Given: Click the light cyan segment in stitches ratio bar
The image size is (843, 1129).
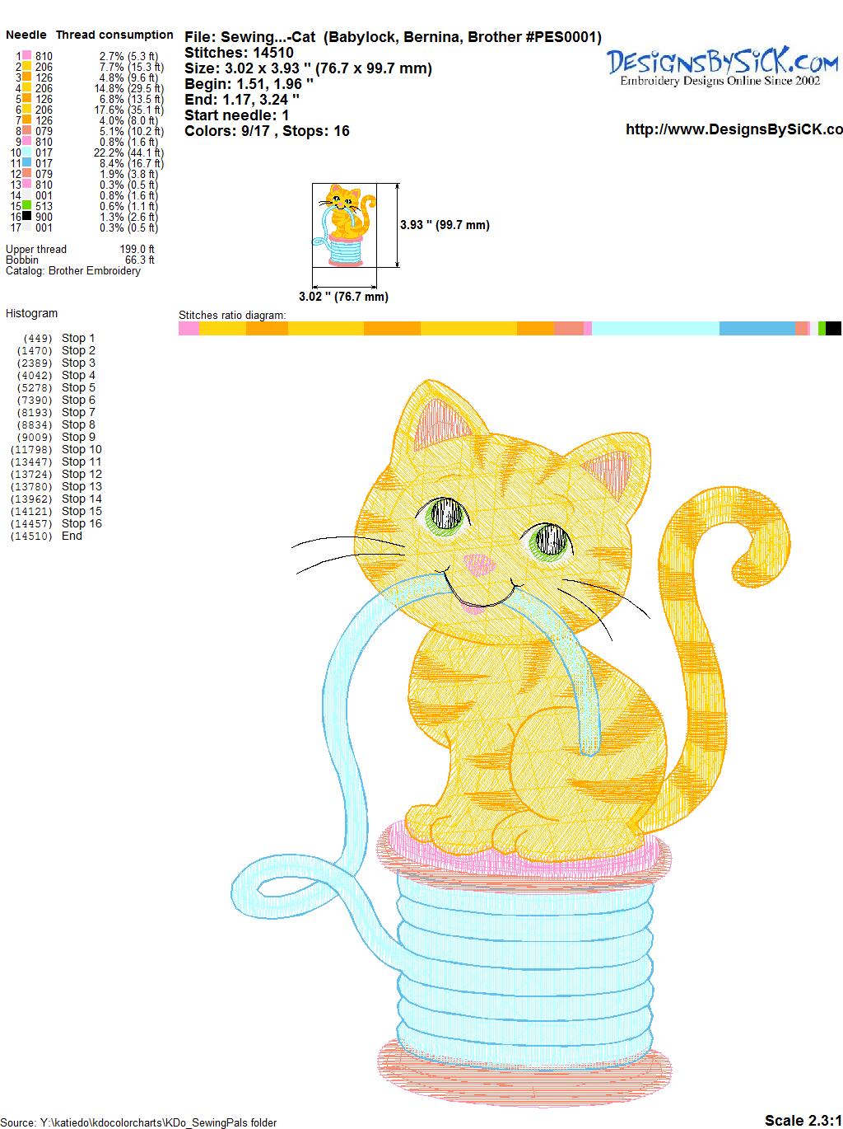Looking at the screenshot, I should tap(655, 329).
